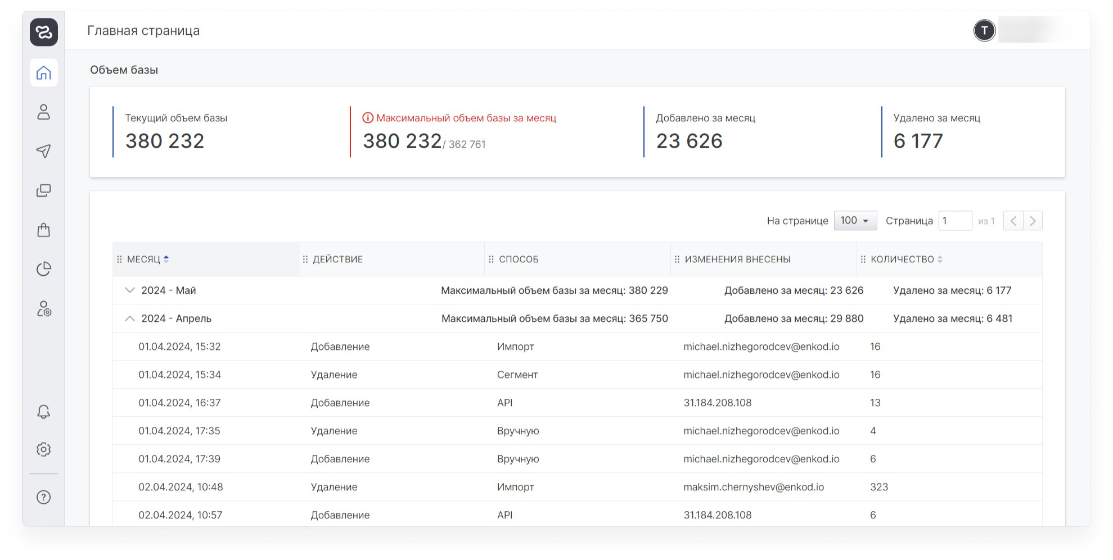Viewport: 1113px width, 560px height.
Task: Collapse the 2024 - Апрель row
Action: tap(130, 318)
